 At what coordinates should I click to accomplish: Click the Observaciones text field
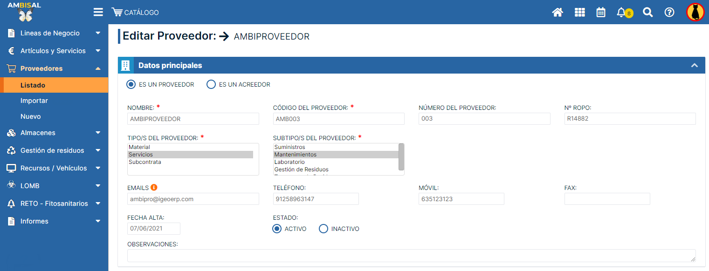410,256
